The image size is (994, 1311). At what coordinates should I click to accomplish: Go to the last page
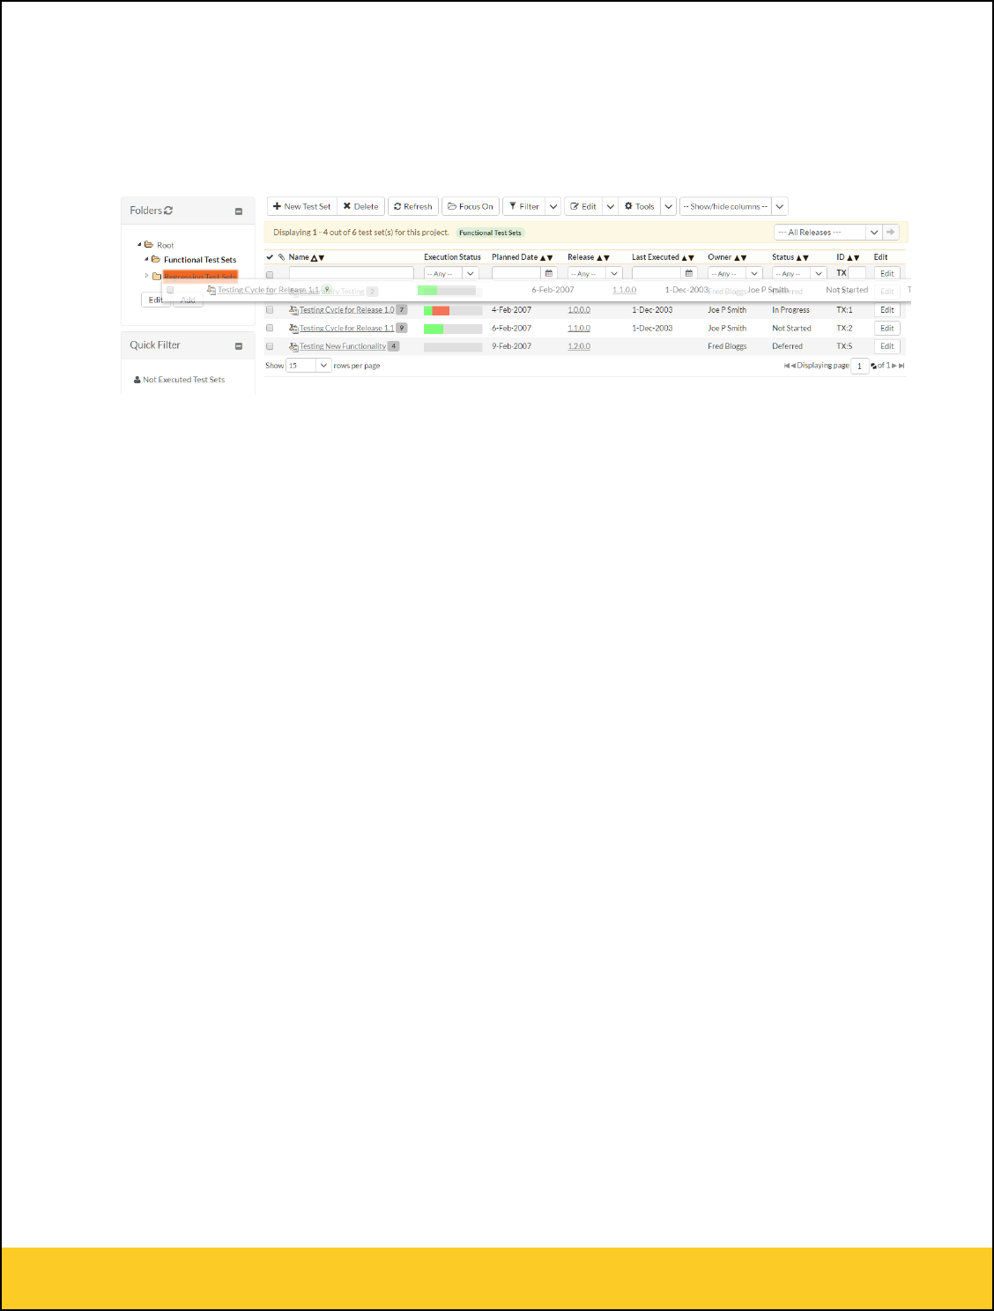coord(901,366)
